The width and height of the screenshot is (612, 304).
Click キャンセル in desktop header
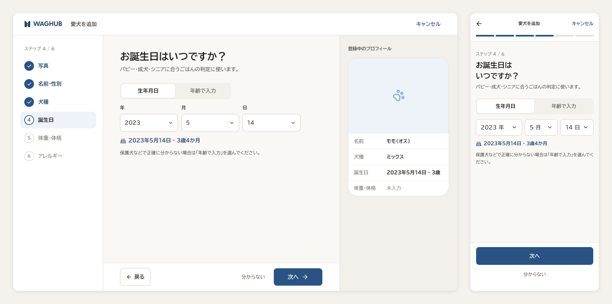(x=428, y=24)
